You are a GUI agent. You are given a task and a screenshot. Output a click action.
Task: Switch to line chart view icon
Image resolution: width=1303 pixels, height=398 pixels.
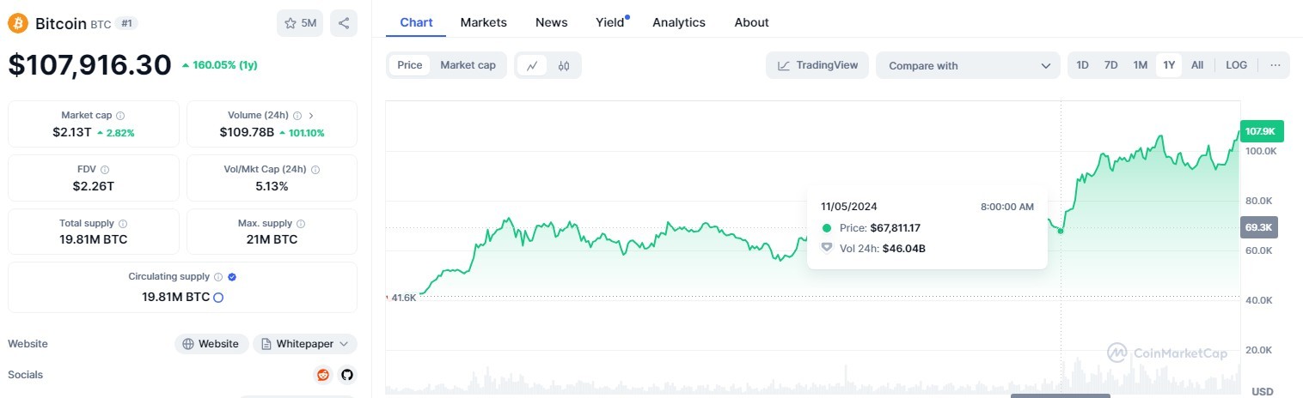tap(532, 65)
